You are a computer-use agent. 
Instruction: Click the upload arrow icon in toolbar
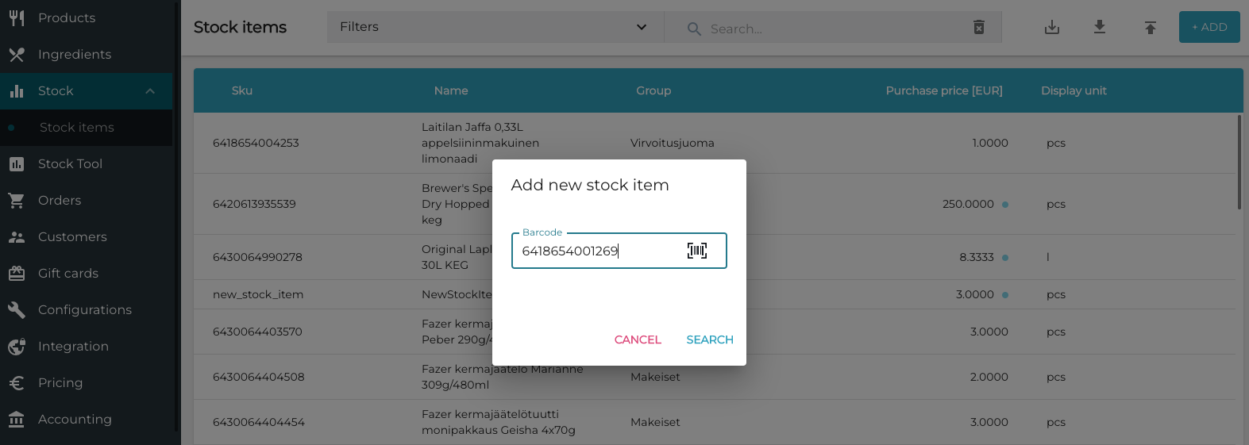(x=1150, y=28)
